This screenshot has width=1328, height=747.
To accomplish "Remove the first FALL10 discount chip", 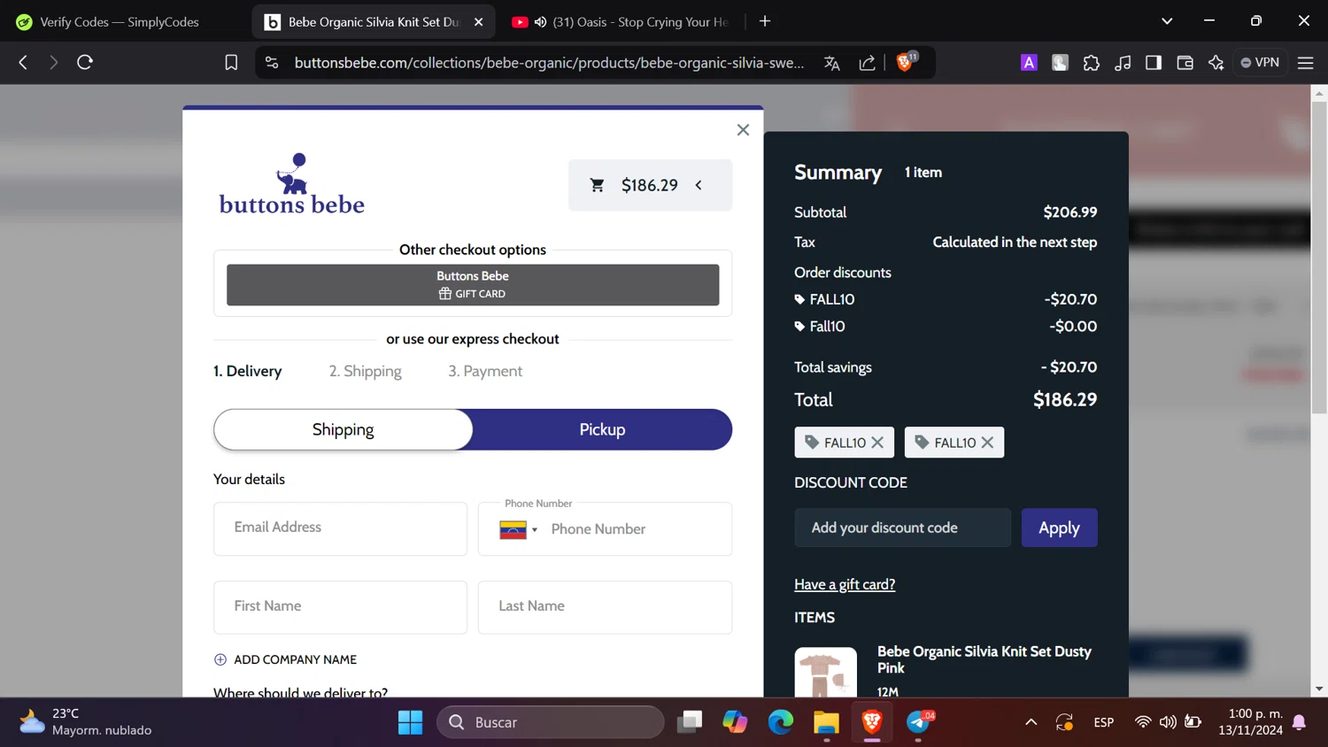I will (x=877, y=443).
